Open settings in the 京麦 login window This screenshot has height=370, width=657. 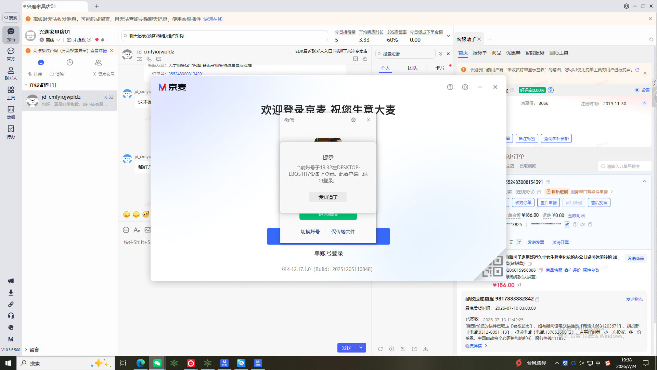tap(465, 87)
